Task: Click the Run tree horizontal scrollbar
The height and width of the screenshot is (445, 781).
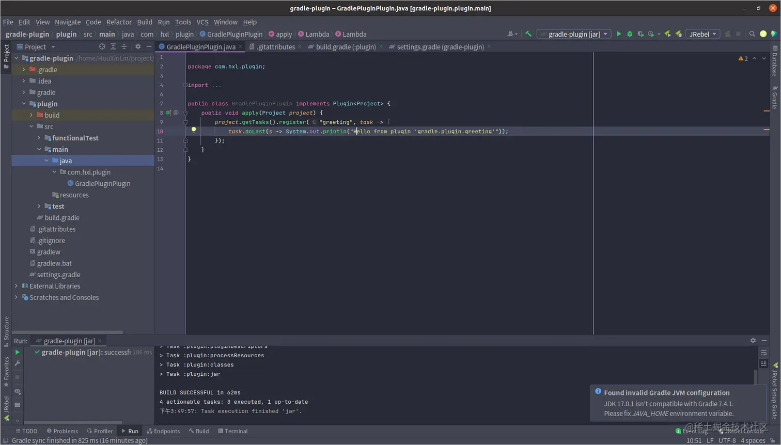Action: [x=73, y=423]
